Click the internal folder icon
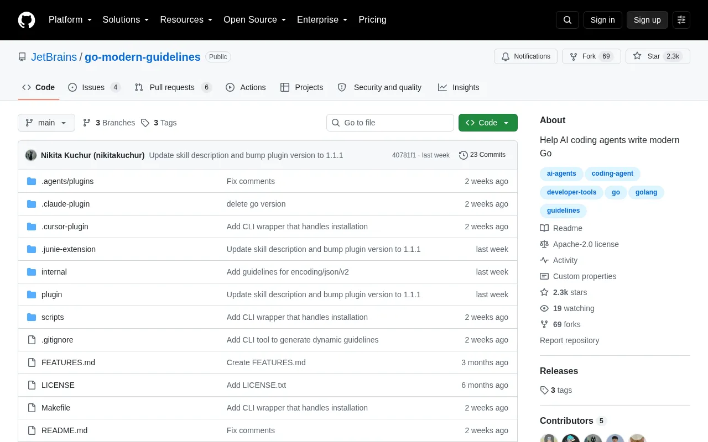The image size is (708, 442). [x=32, y=272]
